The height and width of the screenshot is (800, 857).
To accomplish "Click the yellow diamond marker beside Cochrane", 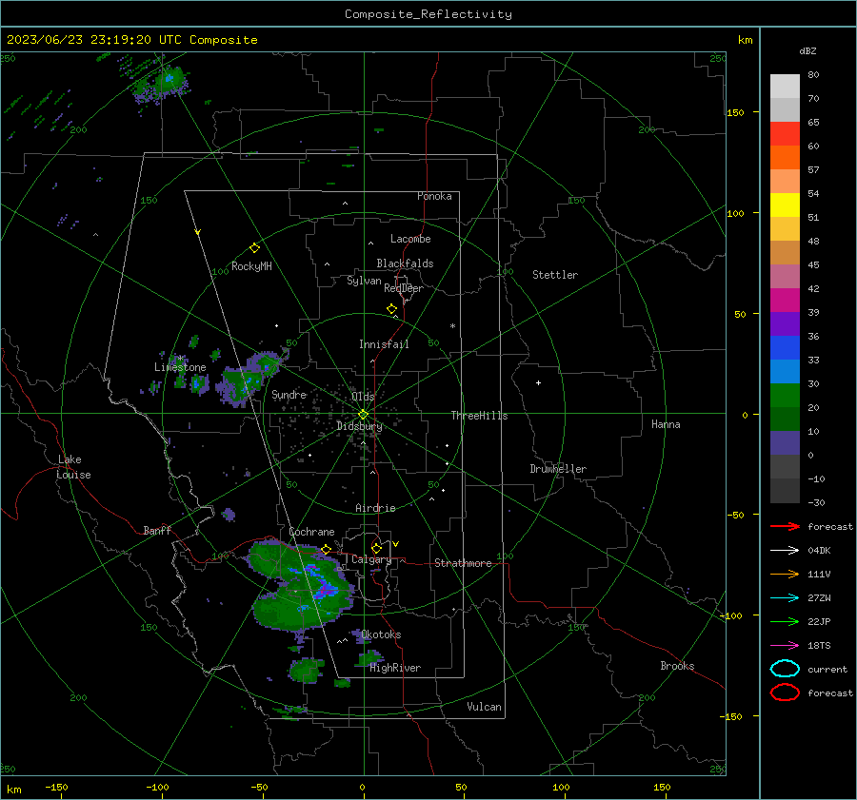I will [x=327, y=549].
